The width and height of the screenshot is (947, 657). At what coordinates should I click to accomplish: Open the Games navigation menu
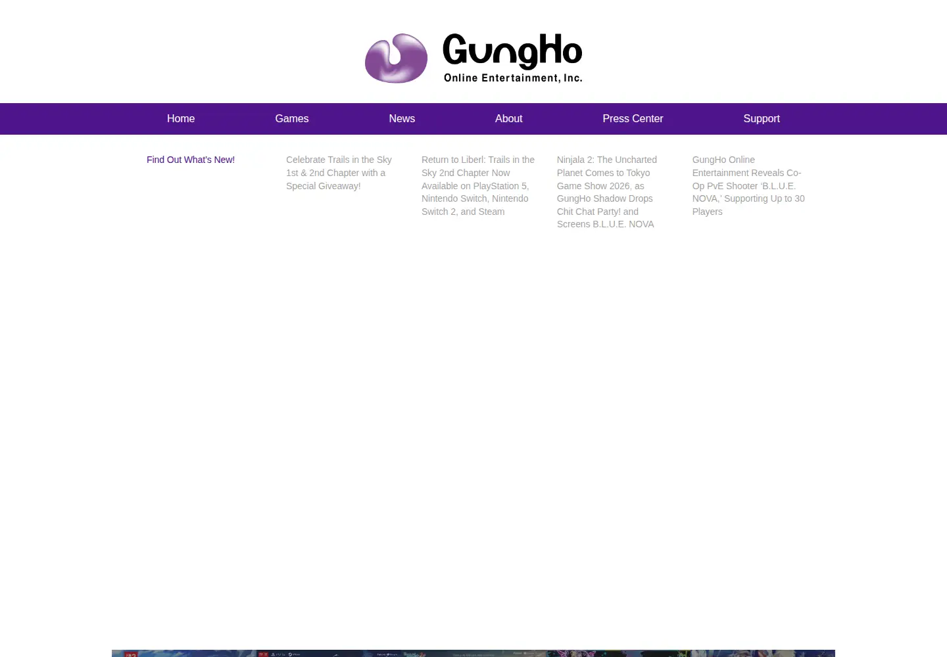[292, 119]
